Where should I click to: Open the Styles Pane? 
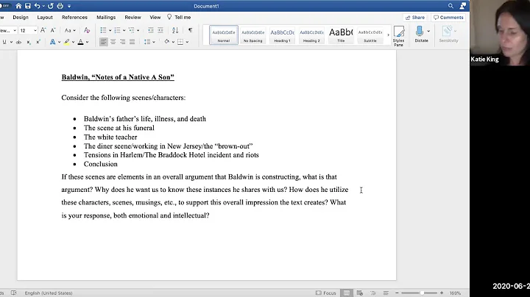click(x=399, y=36)
